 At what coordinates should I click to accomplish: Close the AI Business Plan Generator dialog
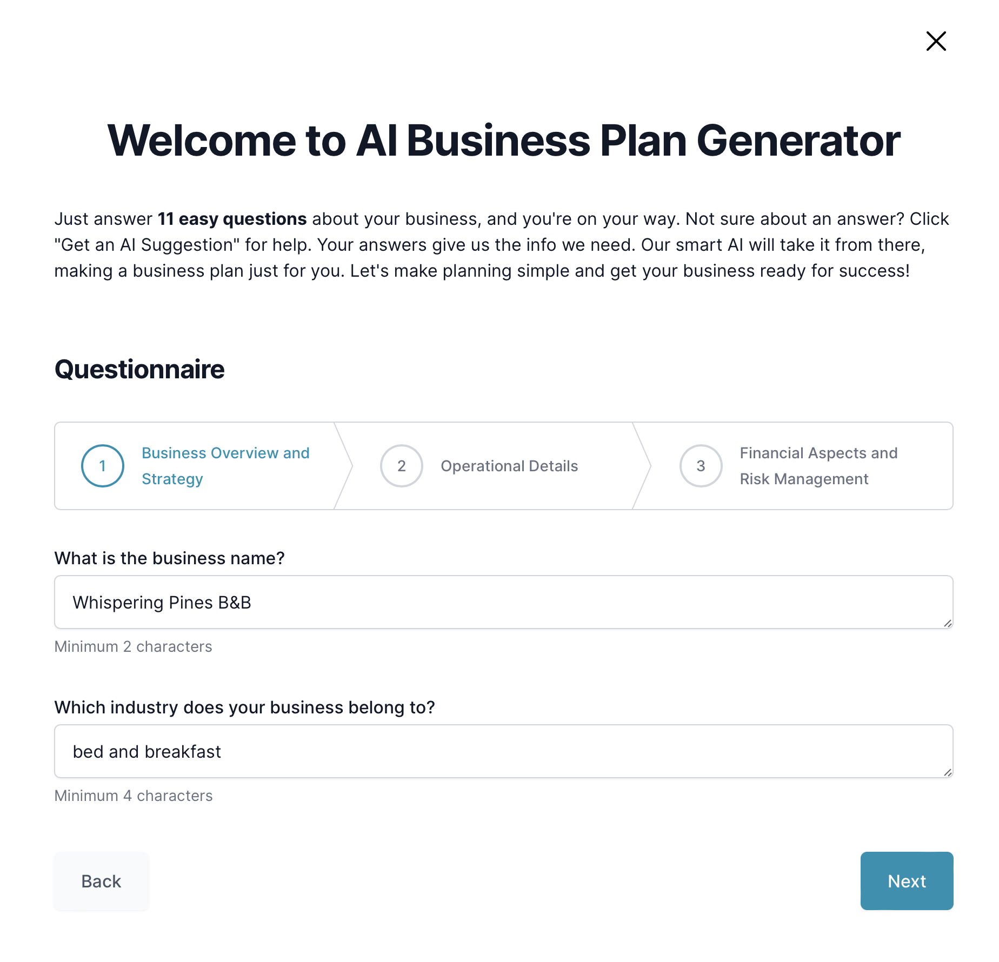point(936,41)
